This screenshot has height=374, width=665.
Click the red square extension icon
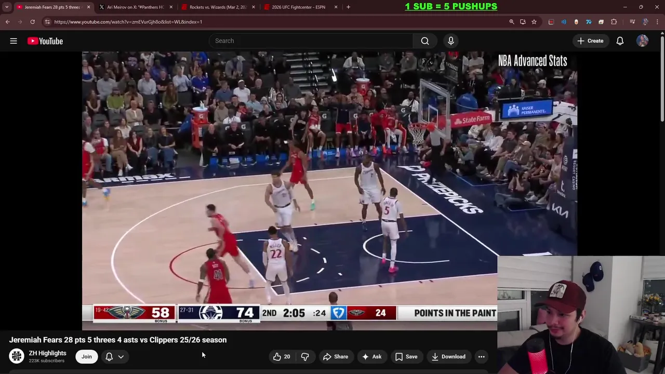tap(551, 22)
